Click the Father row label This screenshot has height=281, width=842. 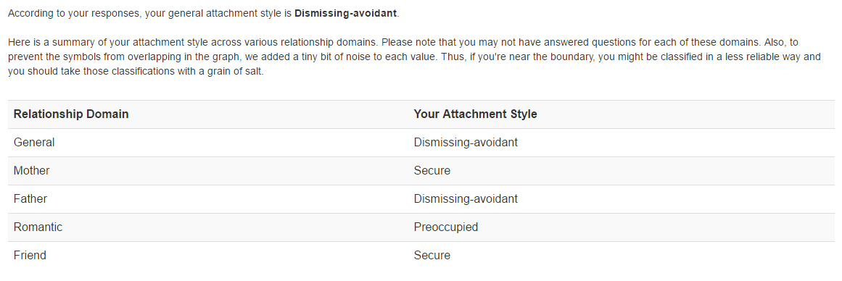(x=30, y=199)
